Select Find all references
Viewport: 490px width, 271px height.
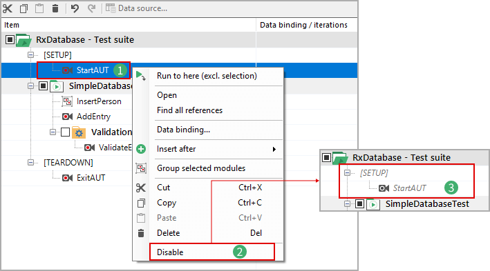pos(189,110)
